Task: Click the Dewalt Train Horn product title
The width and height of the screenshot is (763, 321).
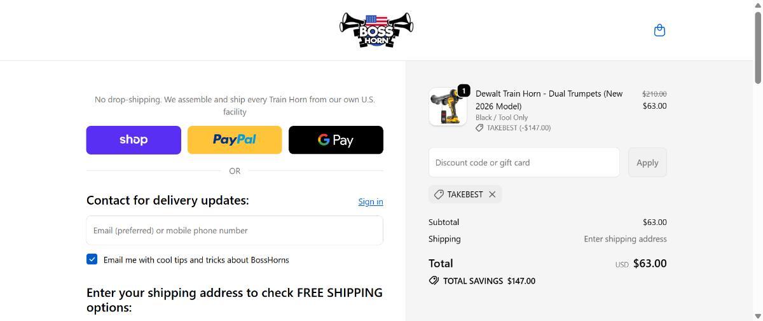Action: 549,100
